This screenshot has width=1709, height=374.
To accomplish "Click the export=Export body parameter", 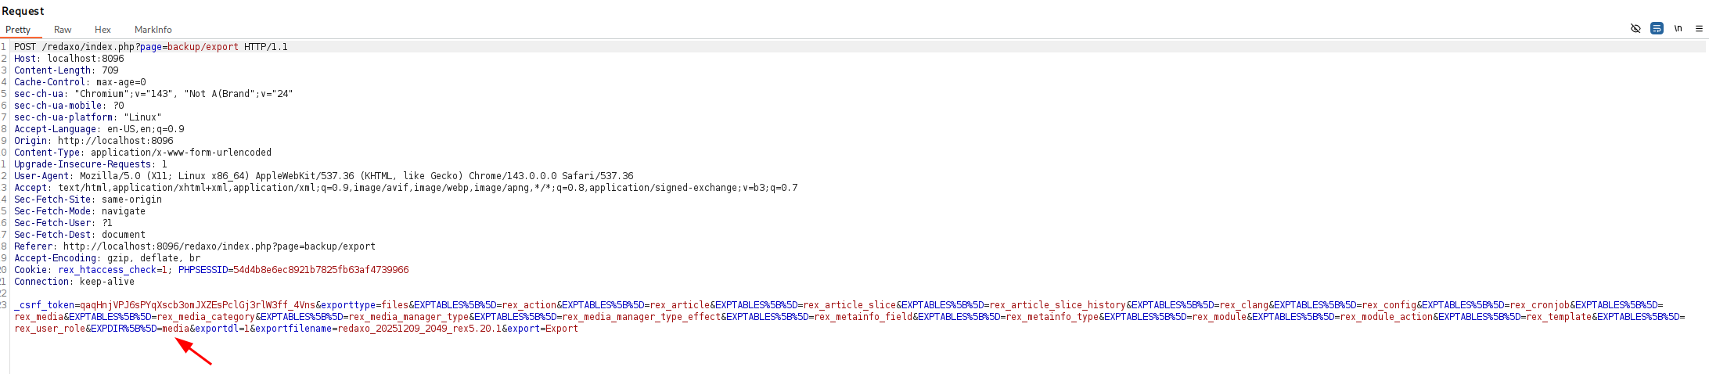I will (543, 329).
